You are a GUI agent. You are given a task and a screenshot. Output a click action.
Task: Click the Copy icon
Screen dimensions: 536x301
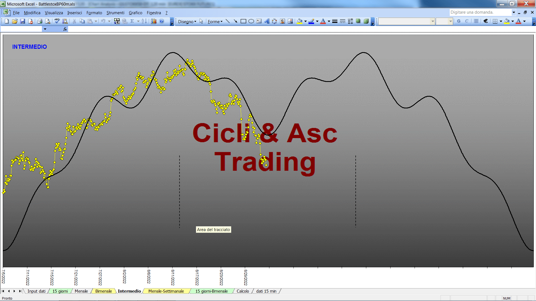(82, 21)
